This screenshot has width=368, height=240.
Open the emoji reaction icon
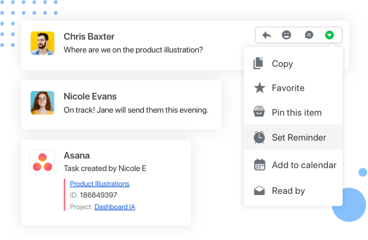coord(287,35)
